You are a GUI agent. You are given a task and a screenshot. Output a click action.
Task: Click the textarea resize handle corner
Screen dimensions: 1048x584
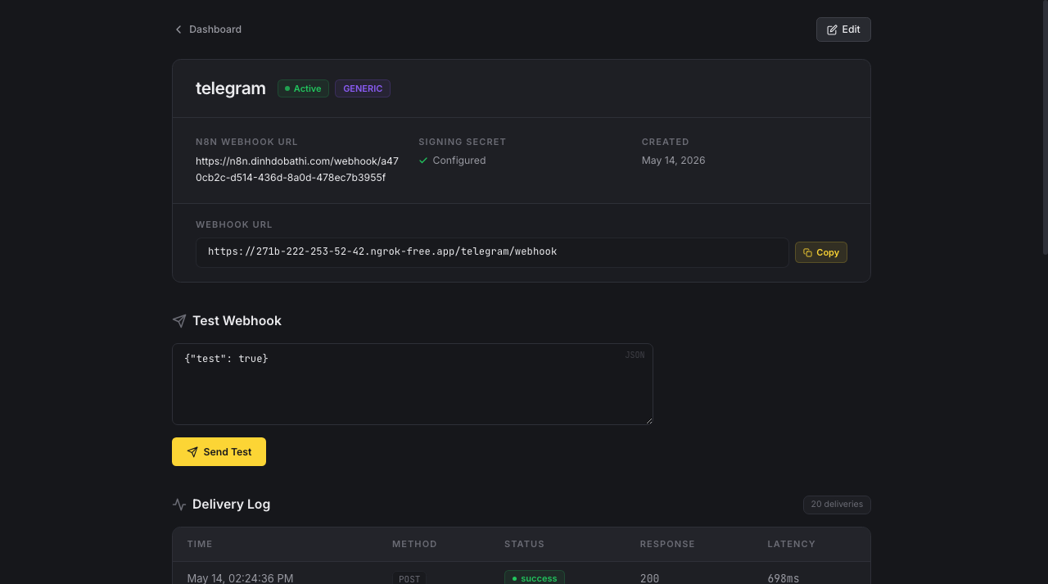pyautogui.click(x=648, y=420)
